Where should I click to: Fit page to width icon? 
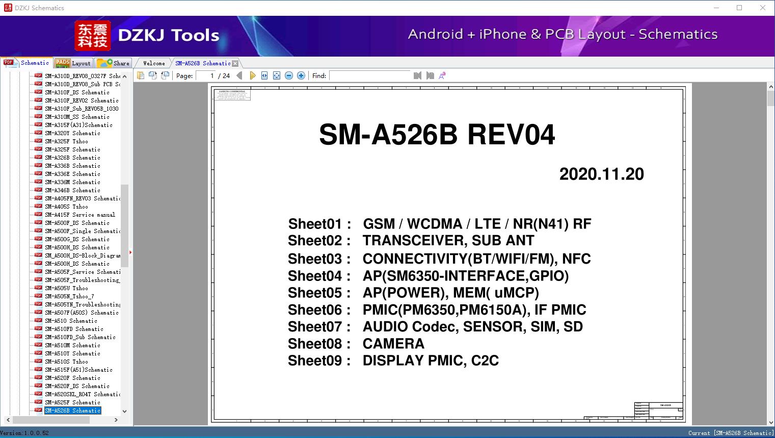264,75
